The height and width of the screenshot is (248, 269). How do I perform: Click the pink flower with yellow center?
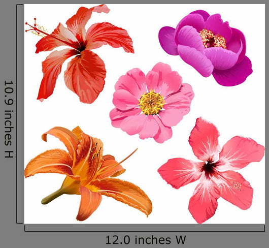pyautogui.click(x=152, y=103)
